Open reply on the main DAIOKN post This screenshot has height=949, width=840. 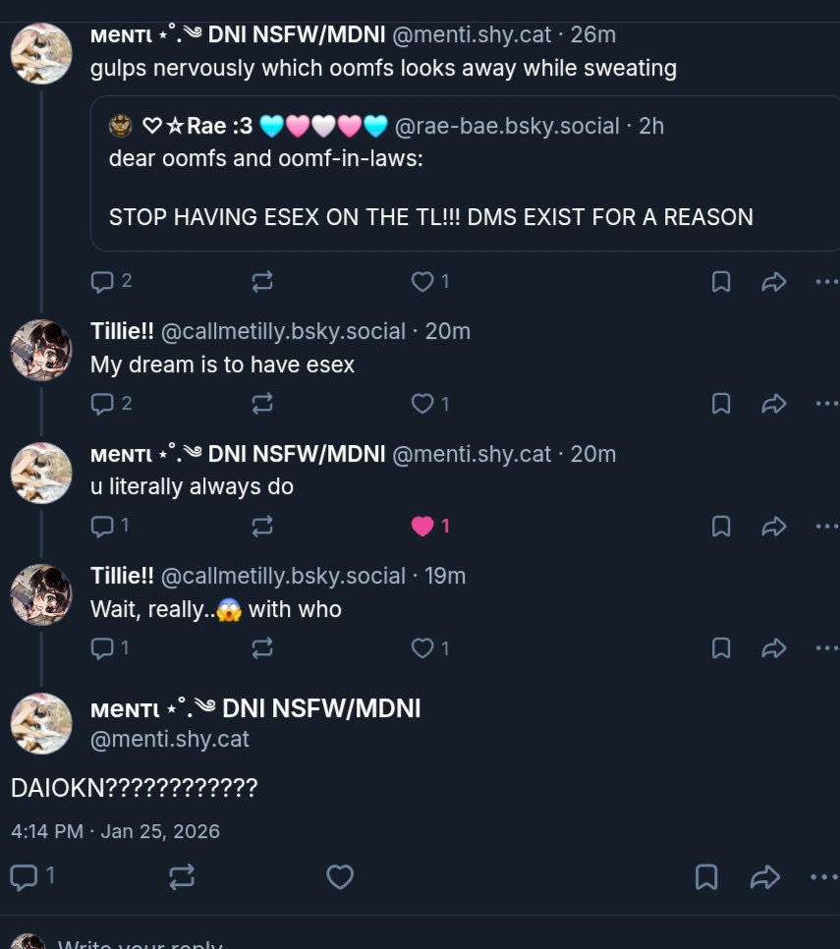[x=25, y=877]
